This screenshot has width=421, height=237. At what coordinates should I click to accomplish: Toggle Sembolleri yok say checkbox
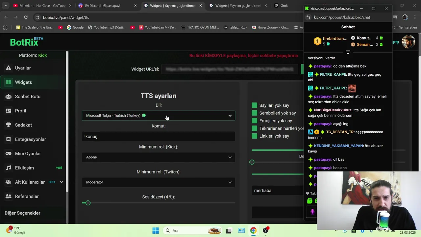pyautogui.click(x=254, y=113)
